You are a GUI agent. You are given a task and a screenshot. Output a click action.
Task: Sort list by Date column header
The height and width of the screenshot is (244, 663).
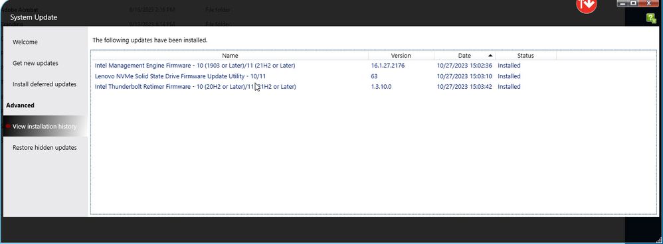tap(464, 56)
